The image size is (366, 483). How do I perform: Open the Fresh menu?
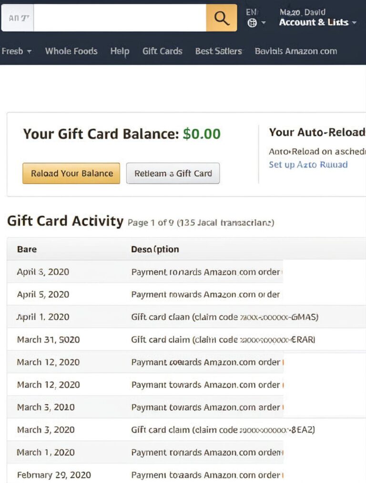(x=17, y=51)
